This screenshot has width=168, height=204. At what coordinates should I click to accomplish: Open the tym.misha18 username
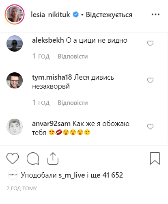tap(52, 77)
